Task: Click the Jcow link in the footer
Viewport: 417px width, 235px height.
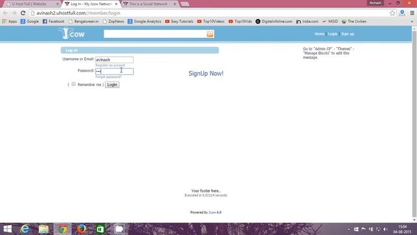Action: 212,212
